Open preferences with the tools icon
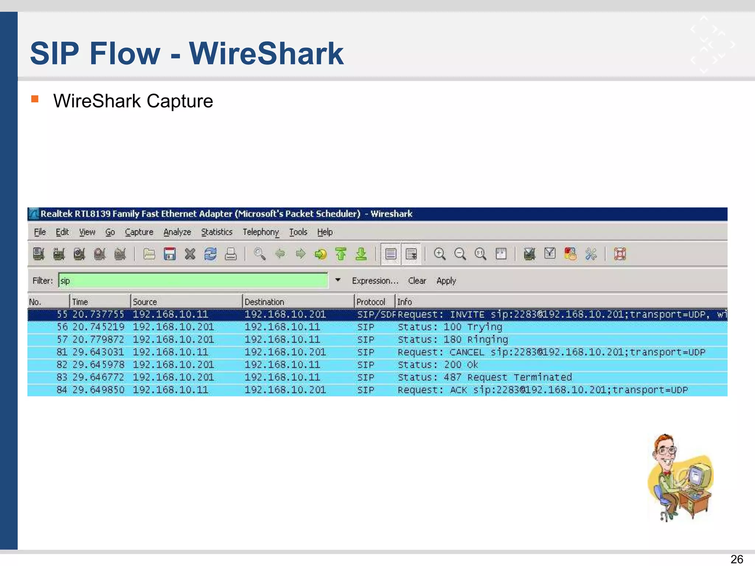755x566 pixels. [591, 254]
